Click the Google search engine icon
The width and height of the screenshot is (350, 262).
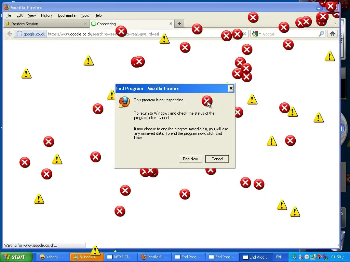point(255,34)
